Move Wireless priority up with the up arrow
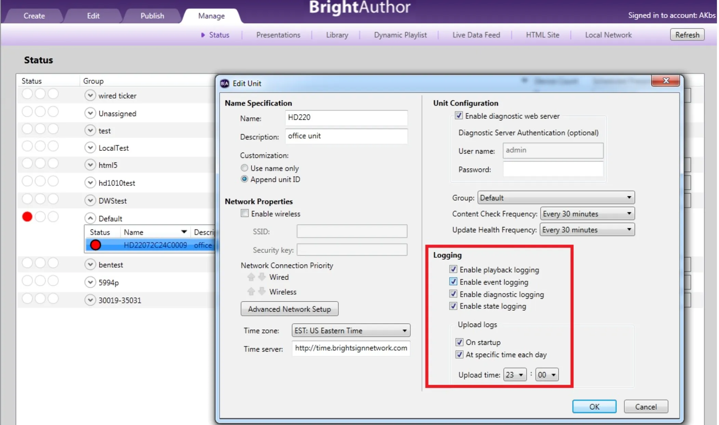 click(251, 292)
